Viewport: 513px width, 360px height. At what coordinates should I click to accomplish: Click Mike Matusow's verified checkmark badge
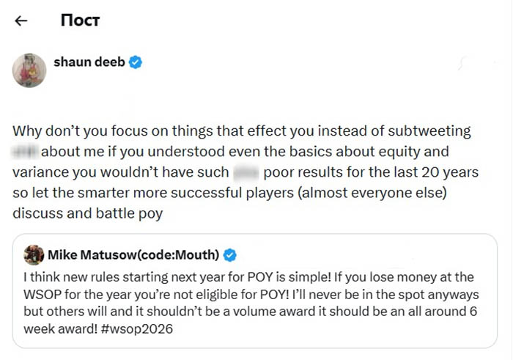tap(229, 255)
